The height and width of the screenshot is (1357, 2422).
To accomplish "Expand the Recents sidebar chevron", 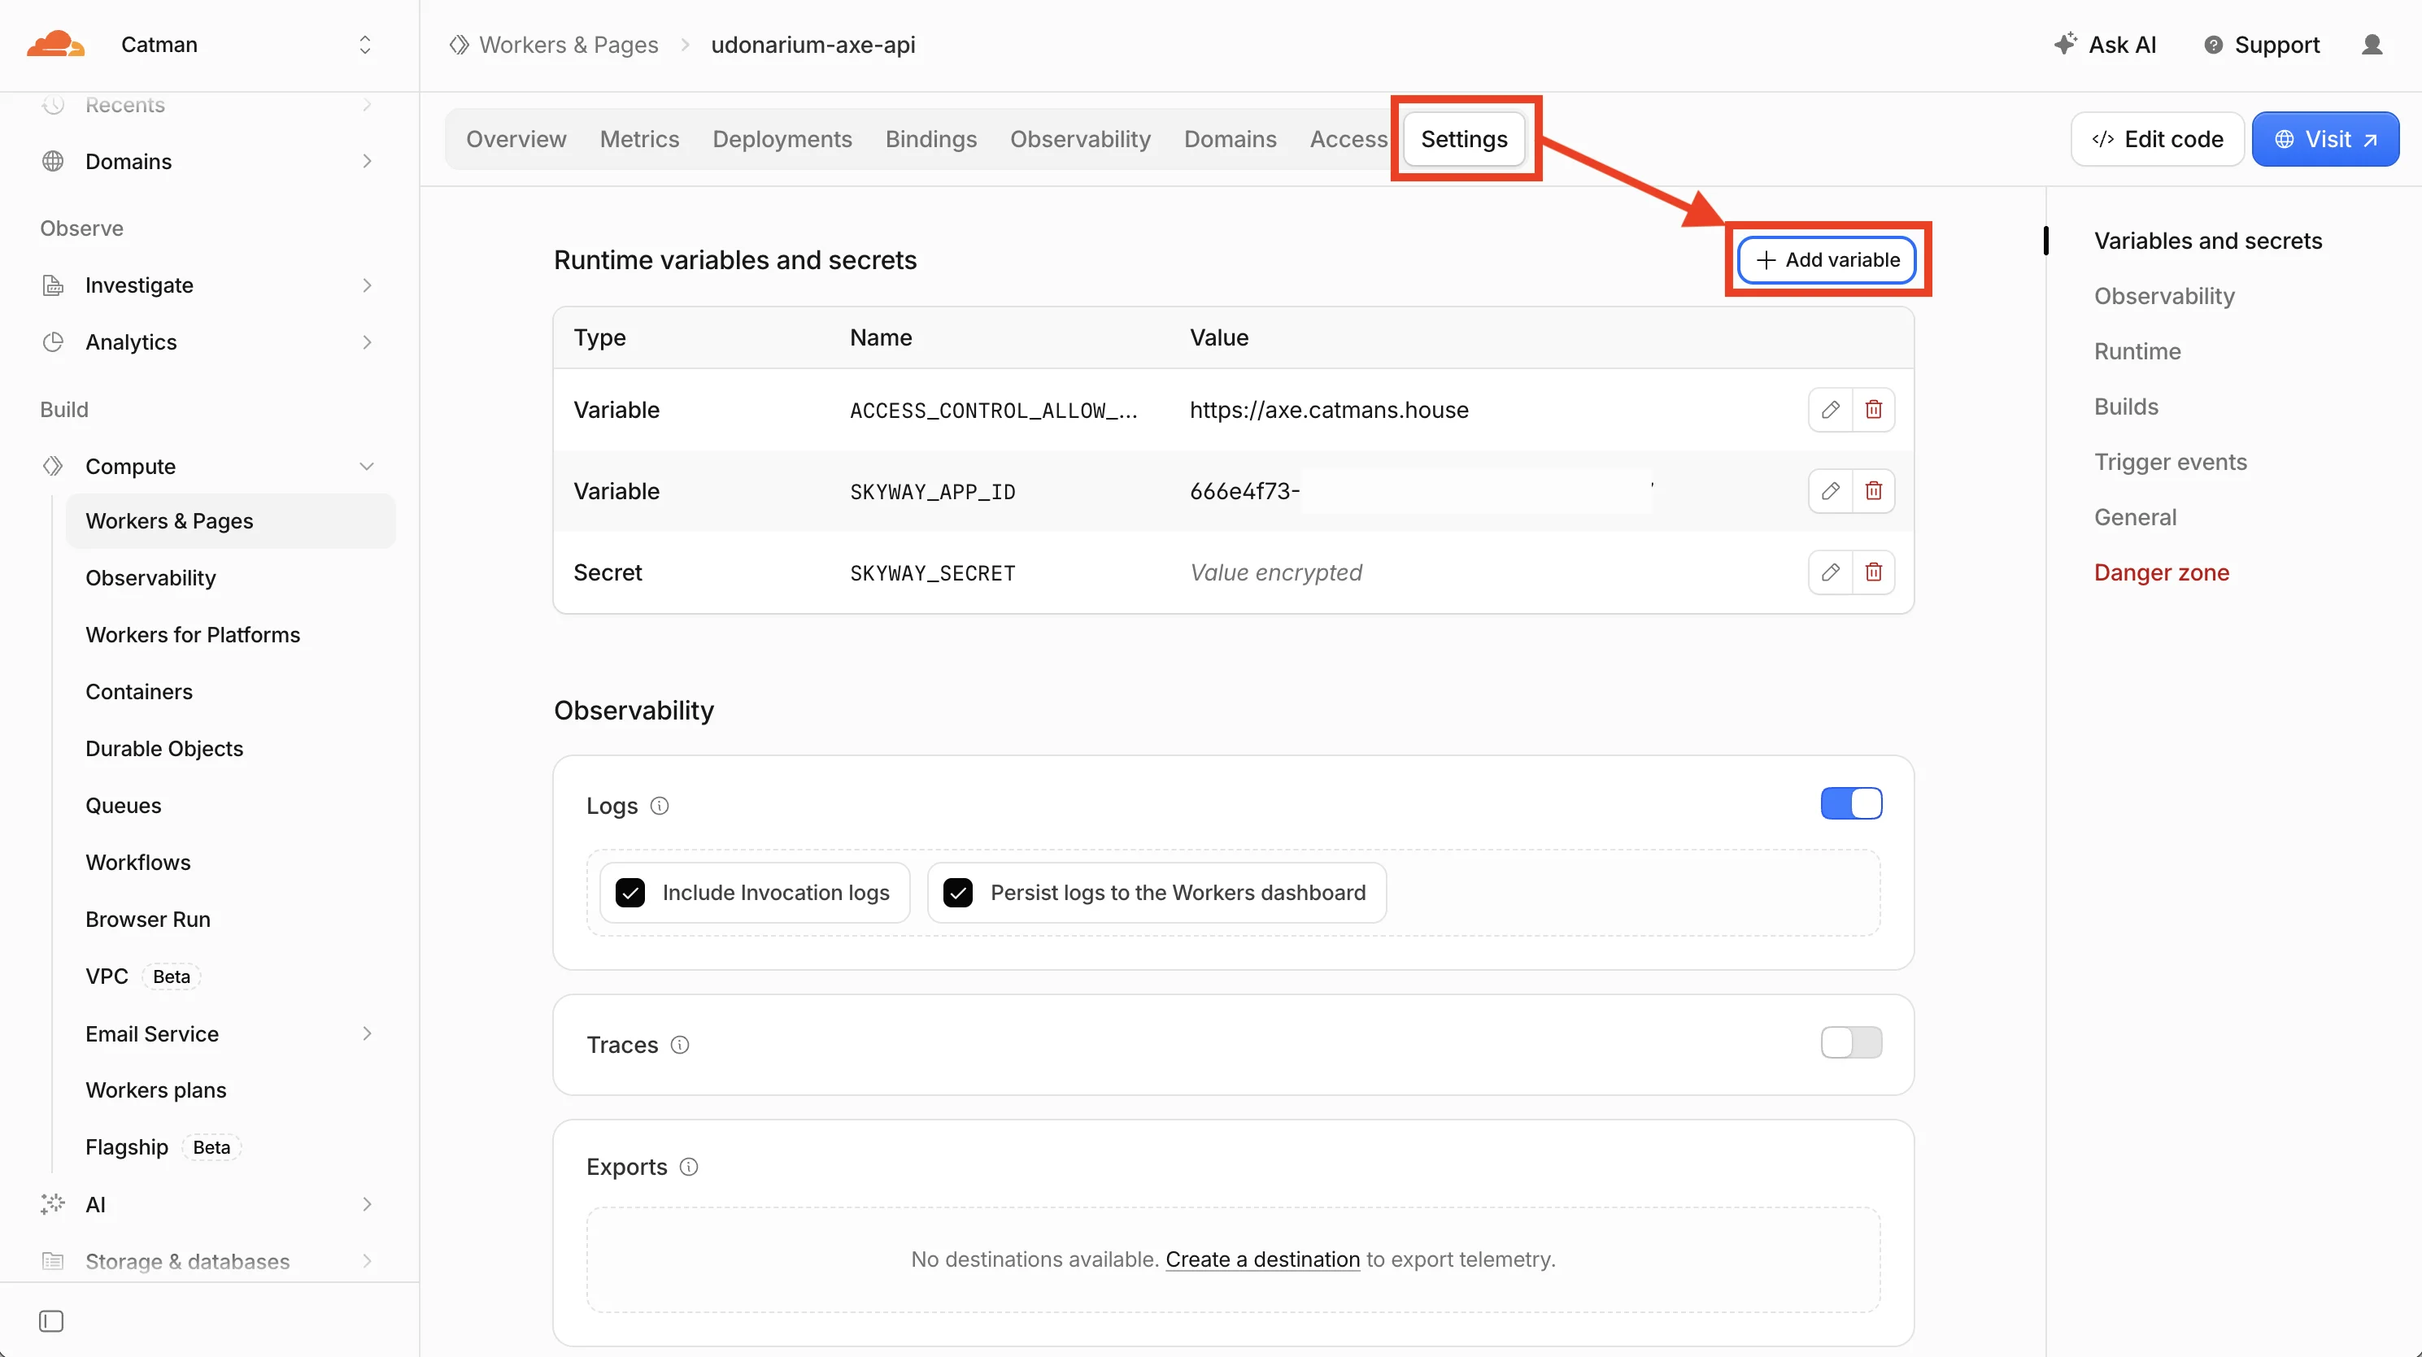I will (367, 104).
